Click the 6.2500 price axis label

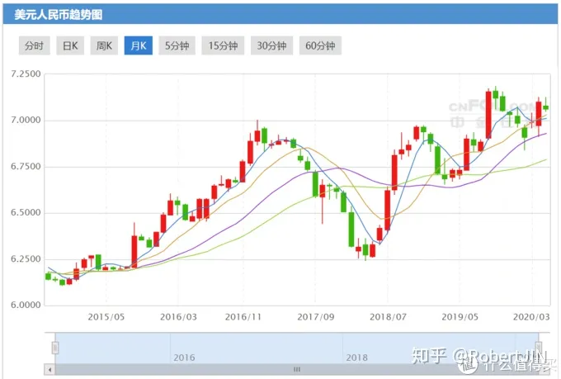click(x=26, y=259)
